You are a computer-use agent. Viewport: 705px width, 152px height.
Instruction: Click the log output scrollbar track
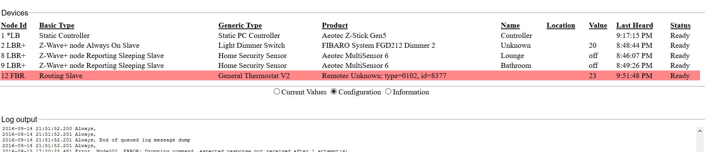point(700,144)
